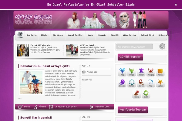The width and height of the screenshot is (182, 121).
Task: Open the Terazi zodiac sign icon
Action: click(132, 83)
